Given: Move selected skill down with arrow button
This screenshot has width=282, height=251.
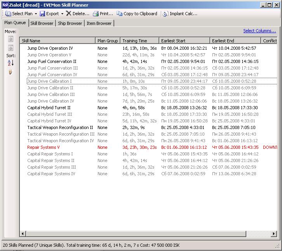Looking at the screenshot, I should coord(10,48).
